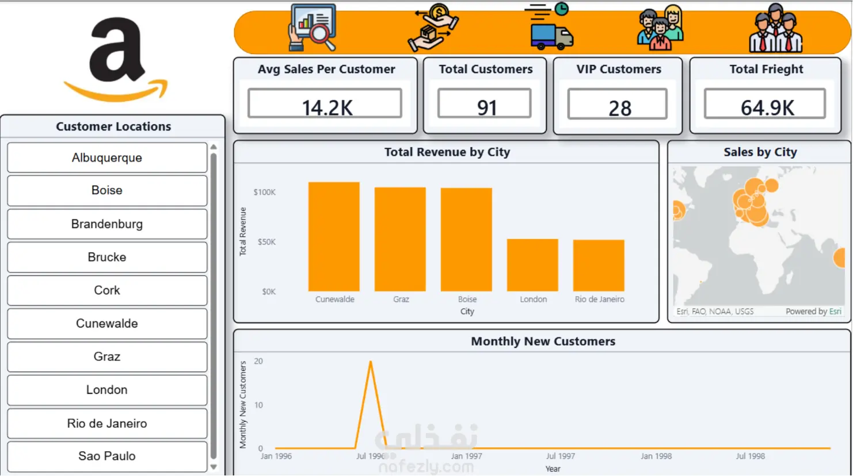Click the $50K axis label
853x476 pixels.
(x=267, y=242)
